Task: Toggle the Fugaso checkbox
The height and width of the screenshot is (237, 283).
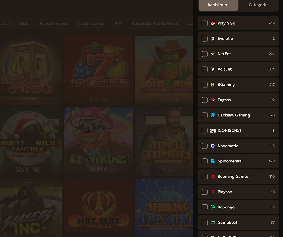Action: [x=205, y=100]
